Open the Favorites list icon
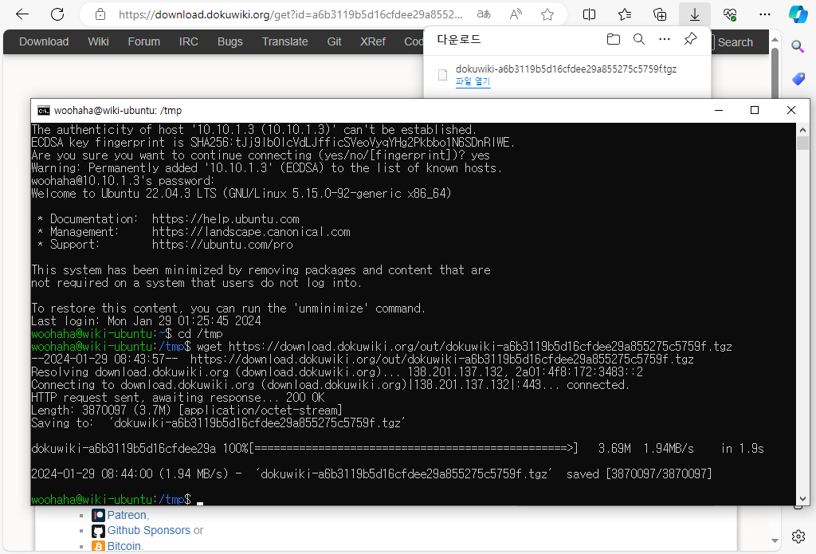 (x=625, y=14)
